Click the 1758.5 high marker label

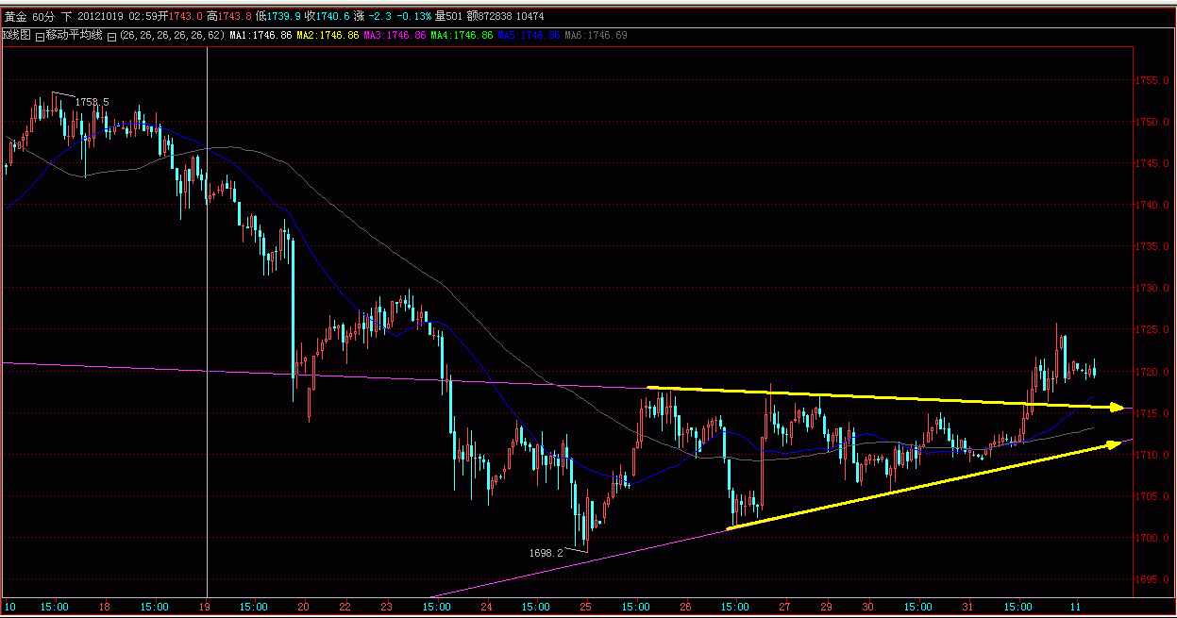tap(92, 102)
